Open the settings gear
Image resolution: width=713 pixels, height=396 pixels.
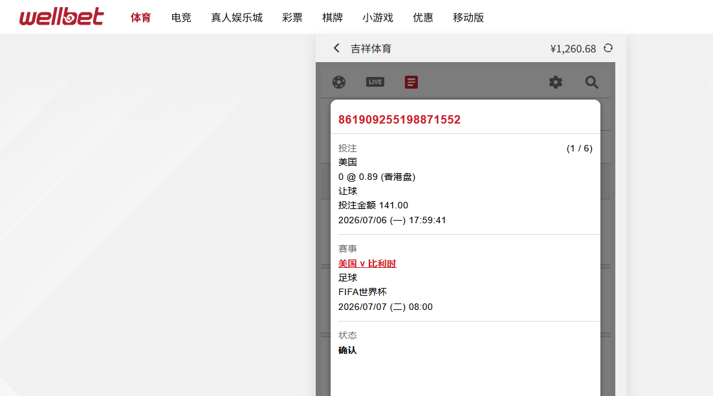pos(556,82)
